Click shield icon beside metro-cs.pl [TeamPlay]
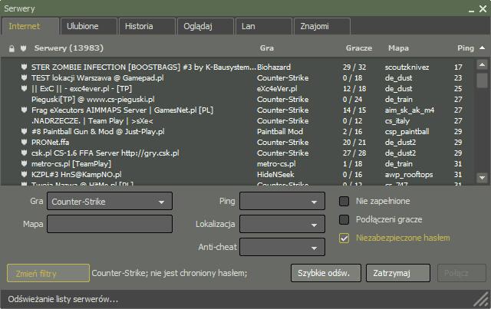Image resolution: width=491 pixels, height=309 pixels. click(24, 163)
